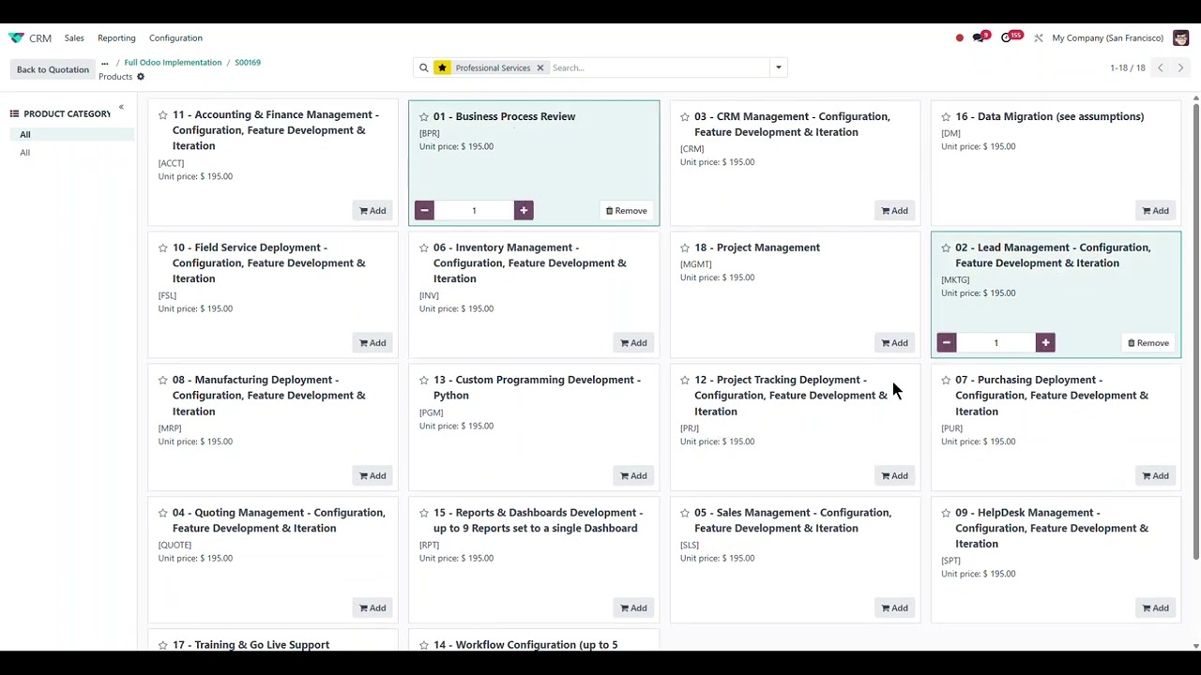Remove the Professional Services filter
Viewport: 1201px width, 675px height.
[x=540, y=67]
